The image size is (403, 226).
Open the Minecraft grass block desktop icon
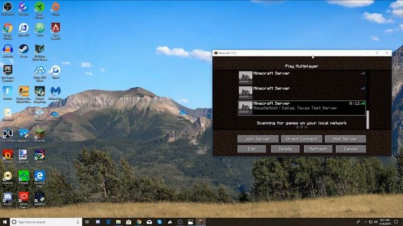point(40,135)
